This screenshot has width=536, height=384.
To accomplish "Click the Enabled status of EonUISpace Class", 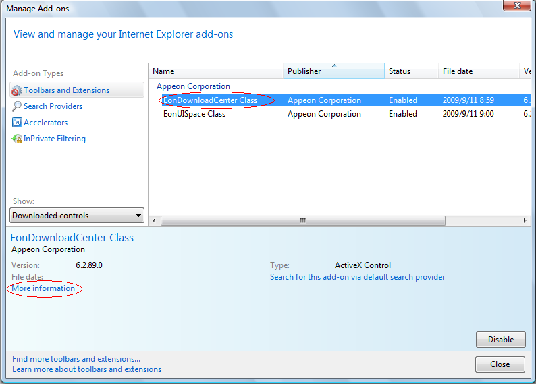I will 403,114.
